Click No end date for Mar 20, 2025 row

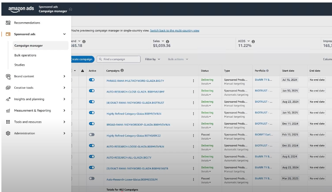[x=317, y=178]
